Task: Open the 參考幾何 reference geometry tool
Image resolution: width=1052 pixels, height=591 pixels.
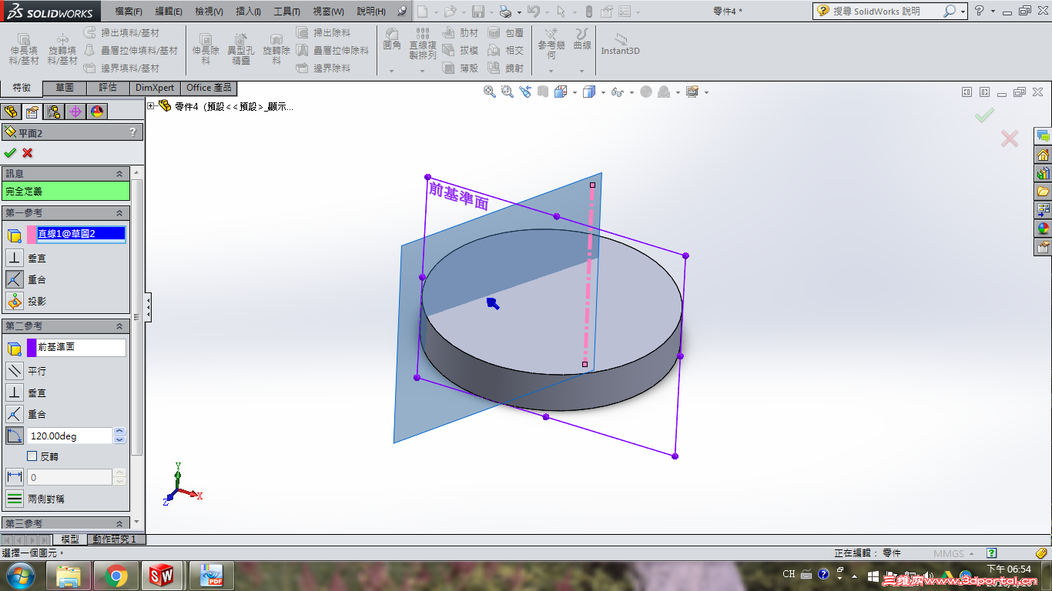Action: click(x=551, y=45)
